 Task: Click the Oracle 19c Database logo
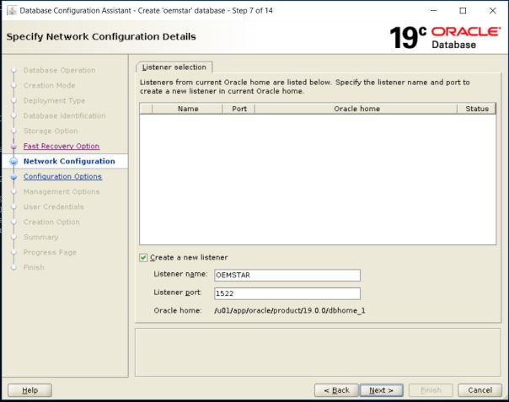click(x=445, y=37)
